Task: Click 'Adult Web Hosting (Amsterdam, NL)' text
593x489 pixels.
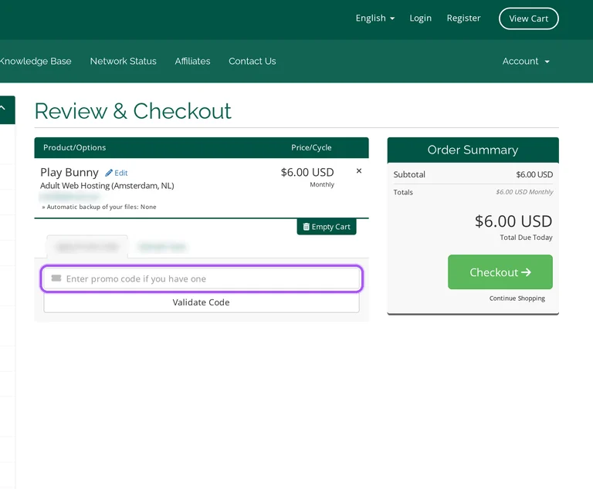Action: point(107,186)
